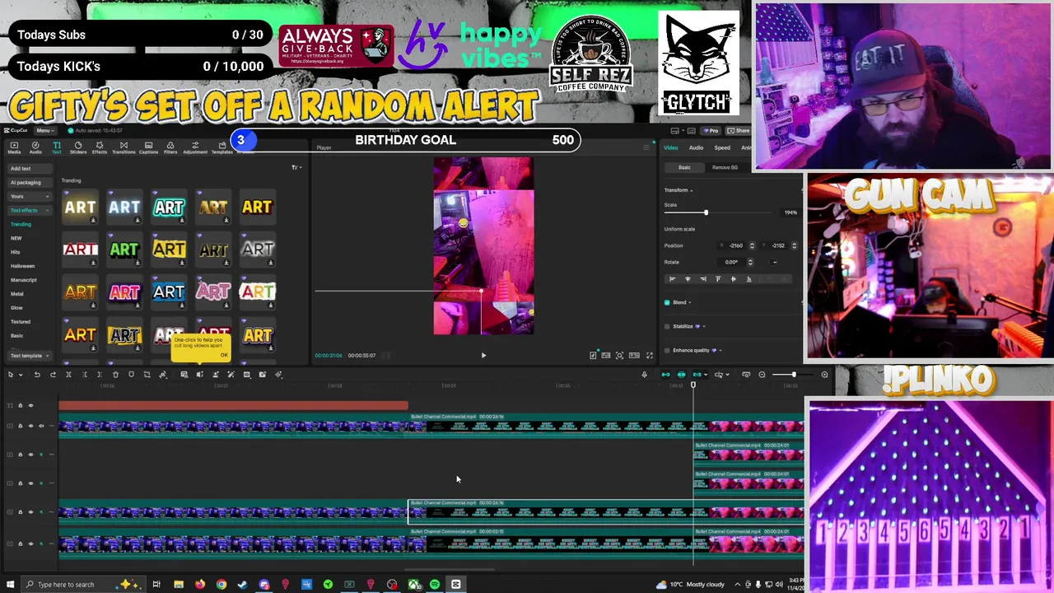The width and height of the screenshot is (1054, 593).
Task: Click the text effects sort filter icon
Action: point(295,167)
